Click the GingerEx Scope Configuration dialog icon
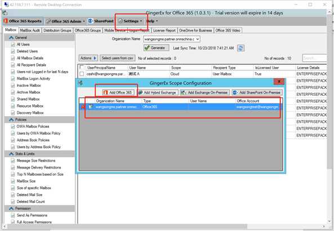The width and height of the screenshot is (334, 231). (81, 83)
